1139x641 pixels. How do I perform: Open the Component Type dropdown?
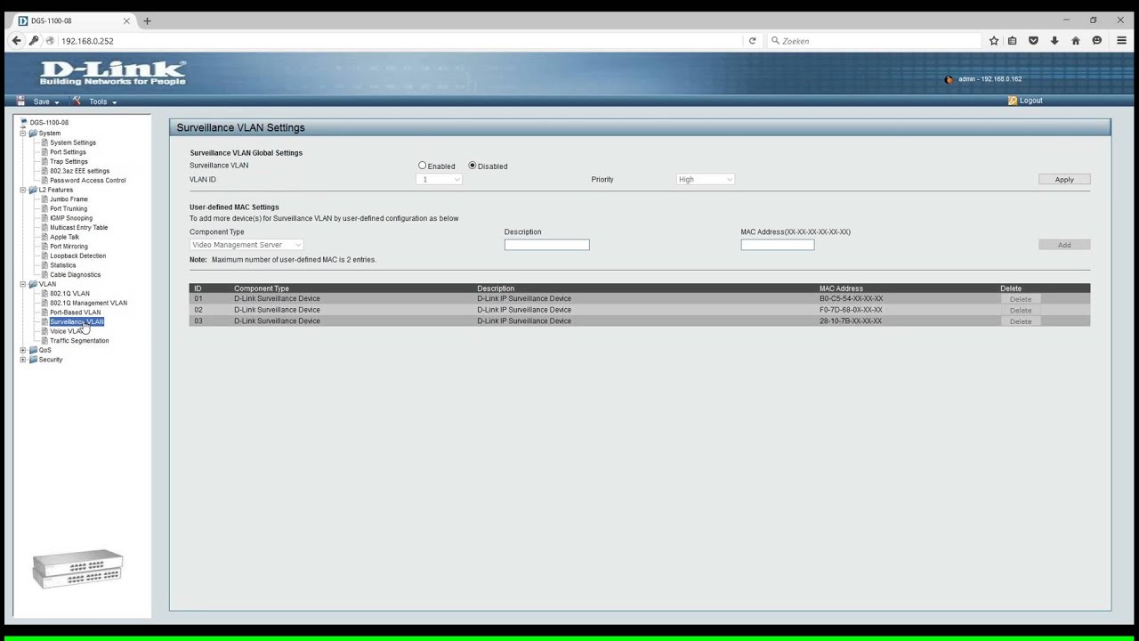[246, 245]
